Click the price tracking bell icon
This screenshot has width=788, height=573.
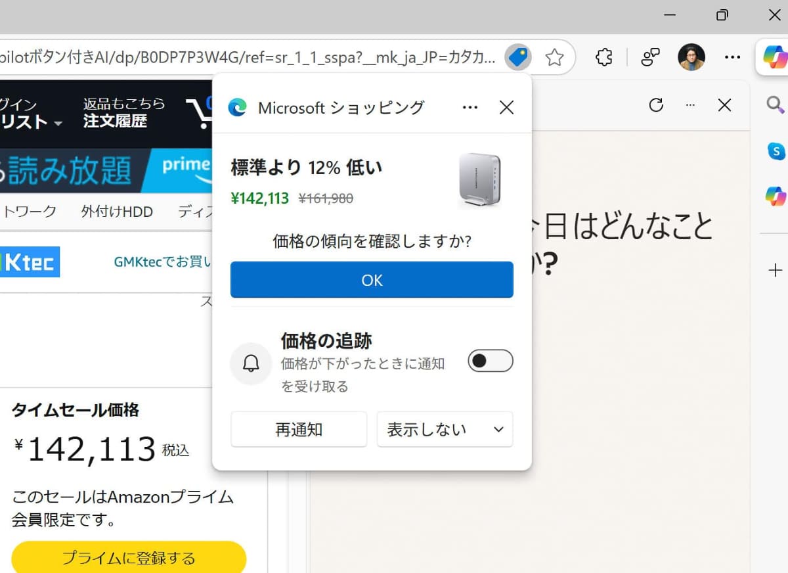(251, 363)
